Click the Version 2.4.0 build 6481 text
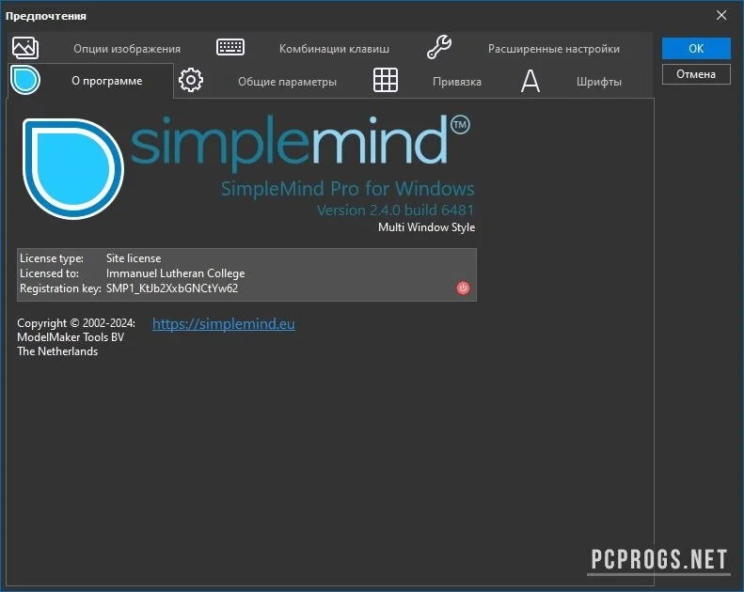This screenshot has height=592, width=744. (395, 210)
